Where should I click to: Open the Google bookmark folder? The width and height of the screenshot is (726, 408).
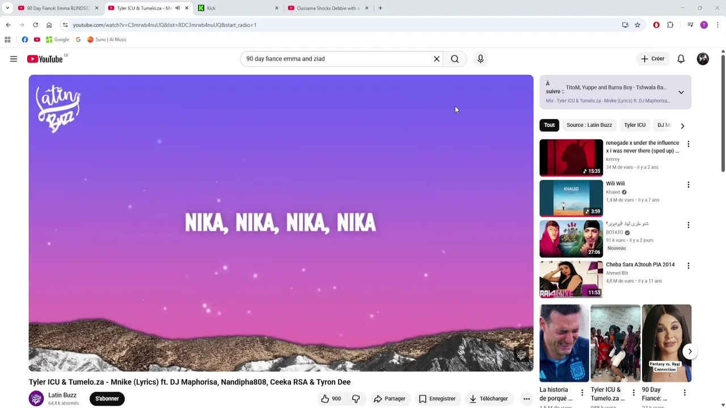click(x=57, y=40)
